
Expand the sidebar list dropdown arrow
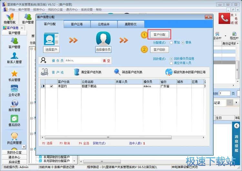[x=24, y=146]
